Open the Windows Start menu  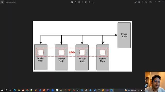click(2, 90)
